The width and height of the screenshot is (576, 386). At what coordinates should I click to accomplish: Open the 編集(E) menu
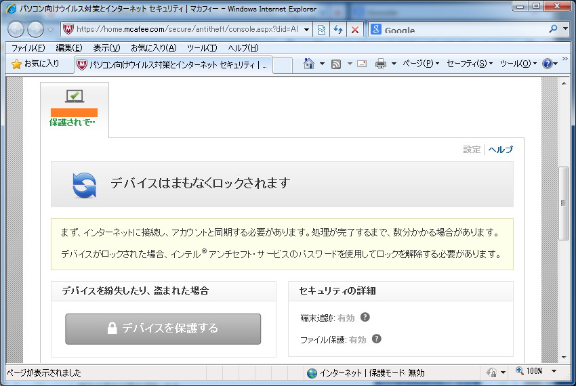(x=69, y=48)
